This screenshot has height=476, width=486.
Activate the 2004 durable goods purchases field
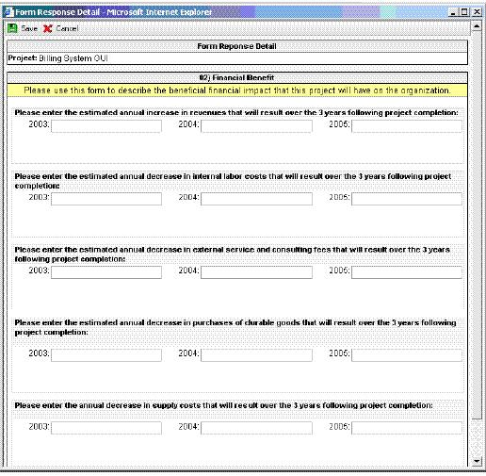click(x=256, y=355)
